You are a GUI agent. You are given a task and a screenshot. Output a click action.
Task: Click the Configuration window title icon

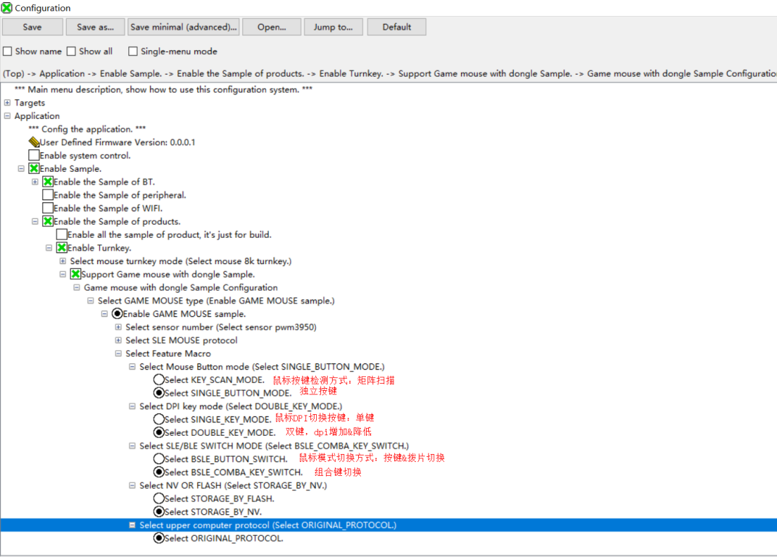[x=7, y=8]
